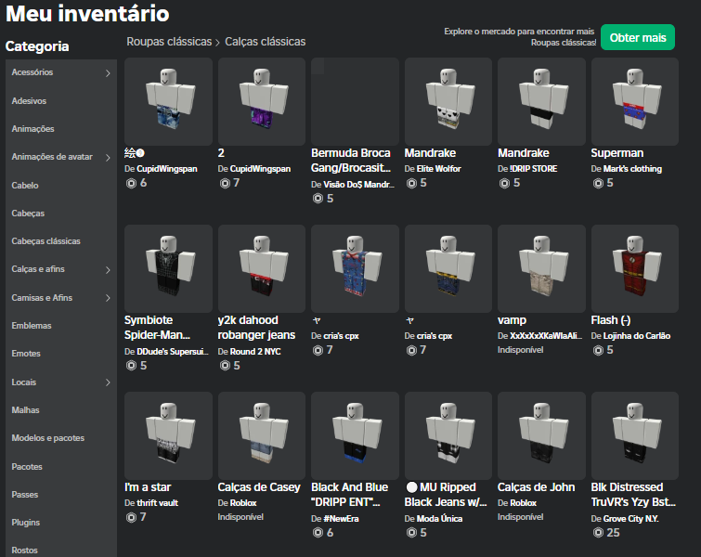This screenshot has height=557, width=701.
Task: Select the Malhas category
Action: pyautogui.click(x=25, y=410)
